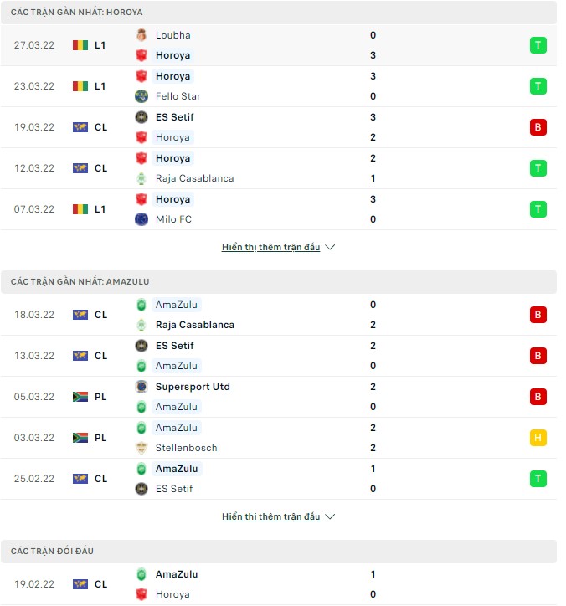The width and height of the screenshot is (566, 606).
Task: Click the Milo FC club crest
Action: point(141,219)
